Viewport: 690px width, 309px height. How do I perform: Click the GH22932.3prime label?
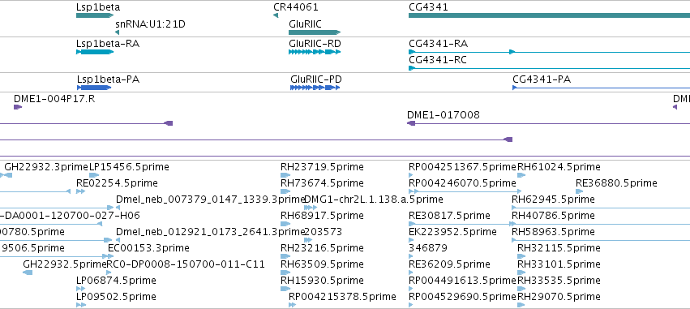point(47,167)
